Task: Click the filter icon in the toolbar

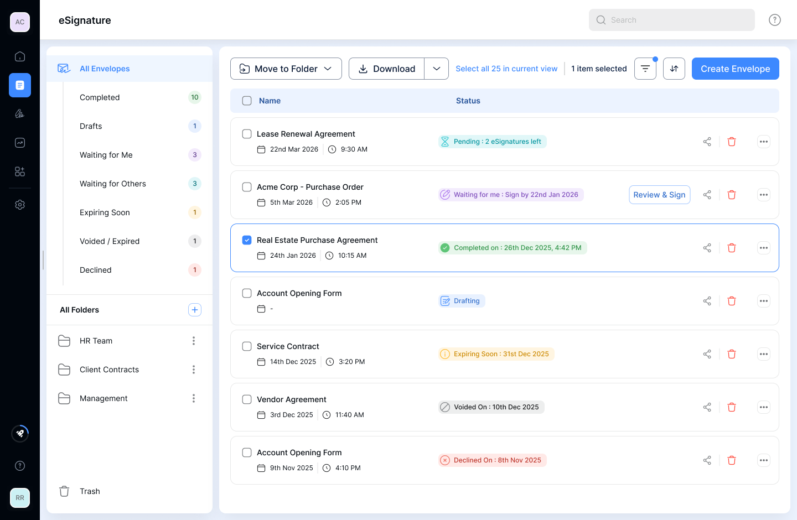Action: pos(645,69)
